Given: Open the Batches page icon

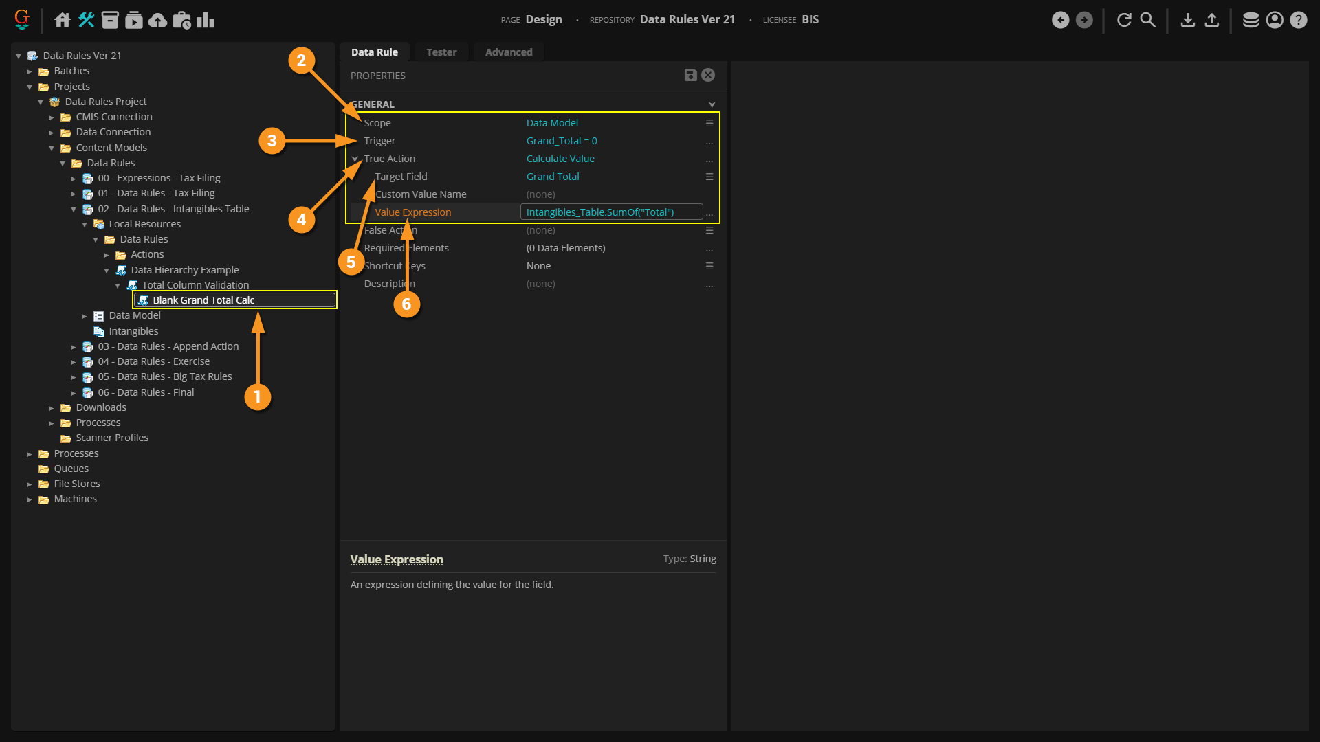Looking at the screenshot, I should [x=110, y=20].
